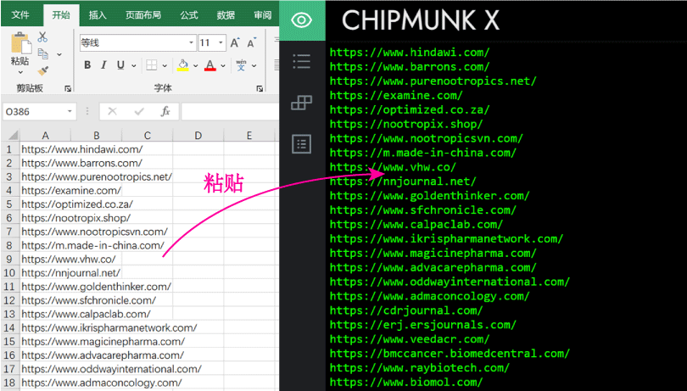The height and width of the screenshot is (391, 687).
Task: Select column header A
Action: pyautogui.click(x=46, y=135)
